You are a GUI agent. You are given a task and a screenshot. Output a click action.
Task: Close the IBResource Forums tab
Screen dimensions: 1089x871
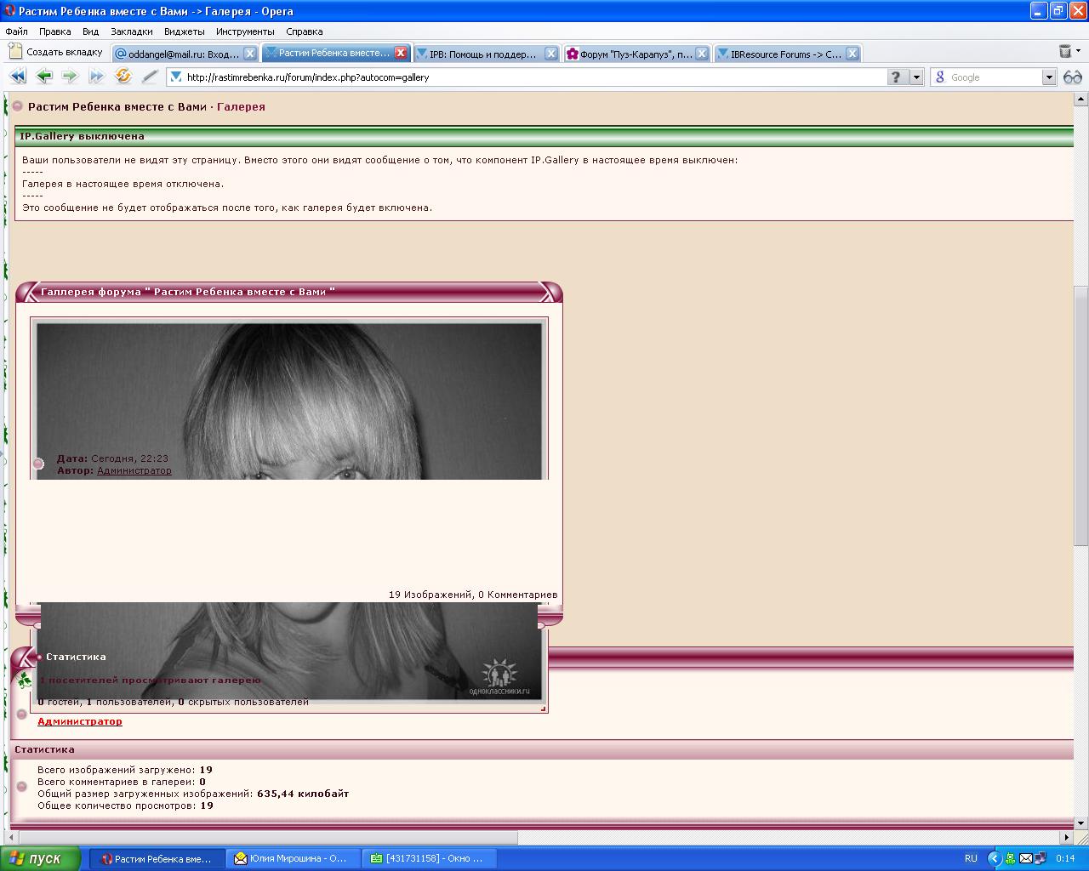(852, 54)
